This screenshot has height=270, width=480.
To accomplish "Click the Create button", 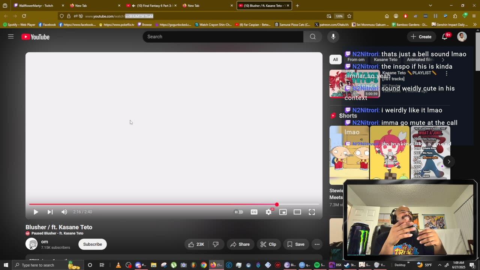I will [421, 36].
